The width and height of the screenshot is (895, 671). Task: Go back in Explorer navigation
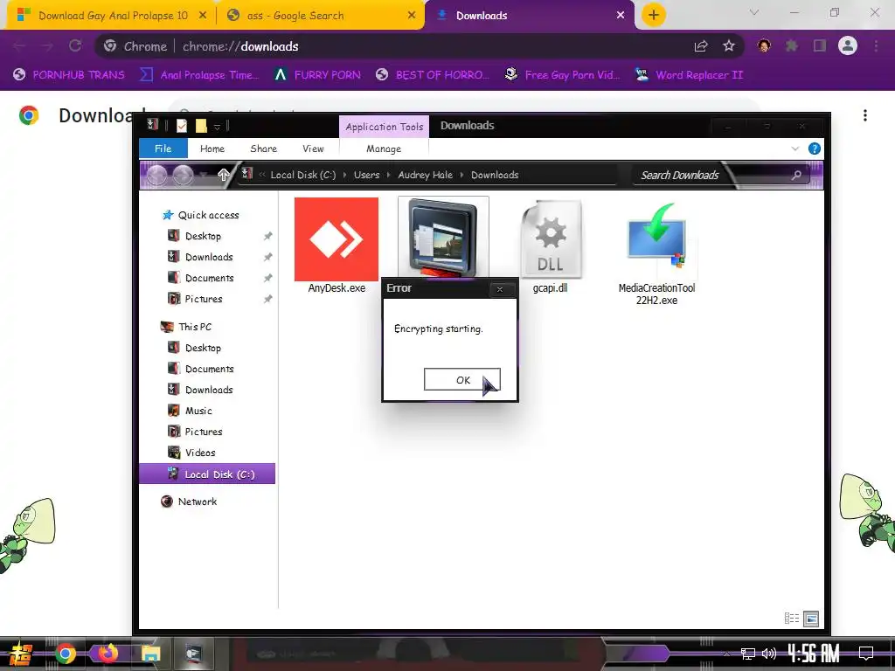coord(156,175)
